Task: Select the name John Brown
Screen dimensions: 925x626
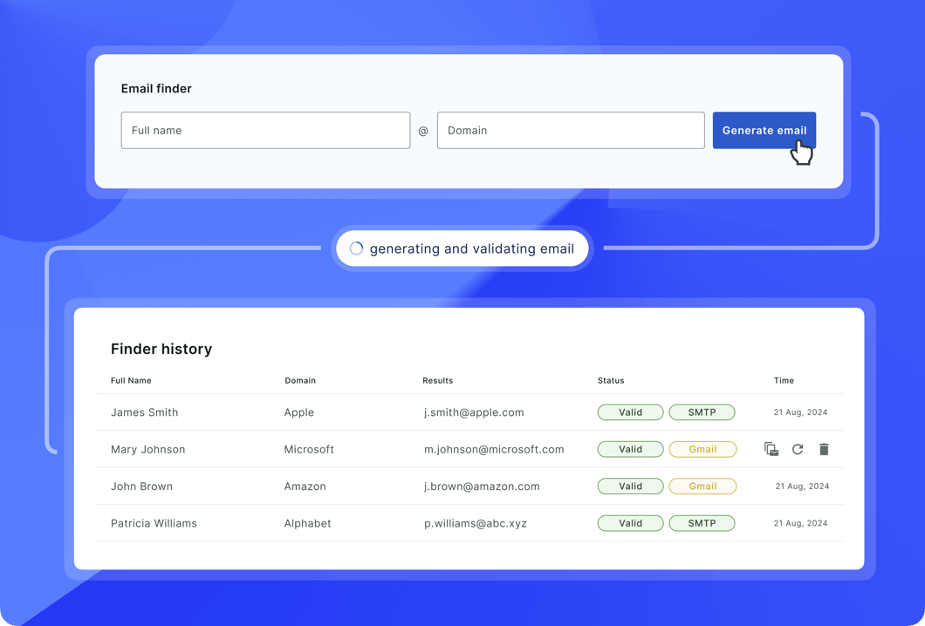Action: (141, 487)
